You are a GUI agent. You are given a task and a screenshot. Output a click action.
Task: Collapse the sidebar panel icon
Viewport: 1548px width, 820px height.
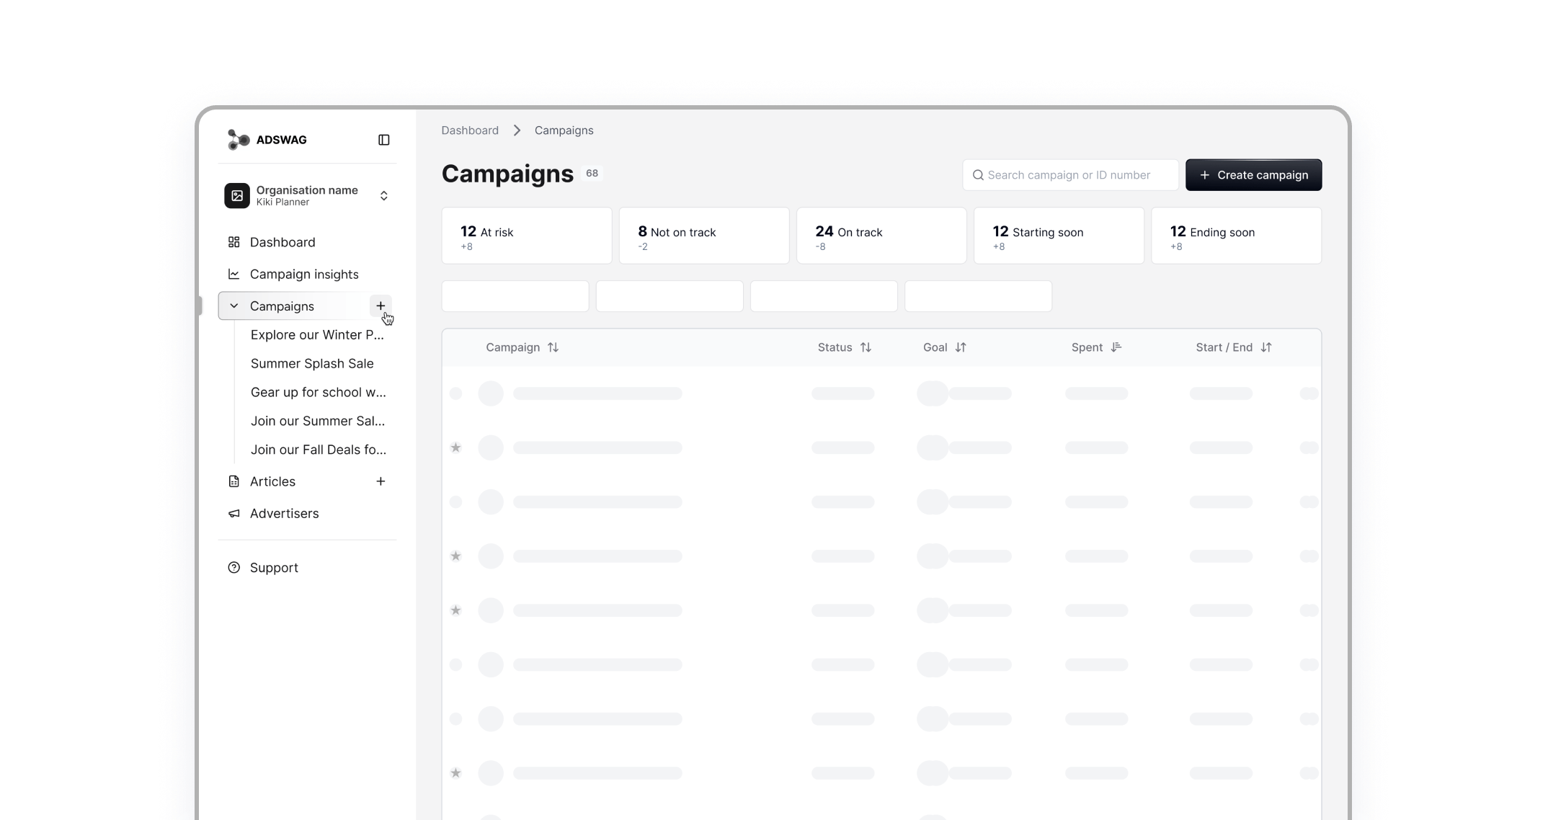click(x=384, y=140)
